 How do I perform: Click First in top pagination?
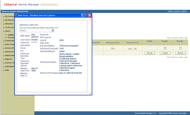[x=168, y=38]
